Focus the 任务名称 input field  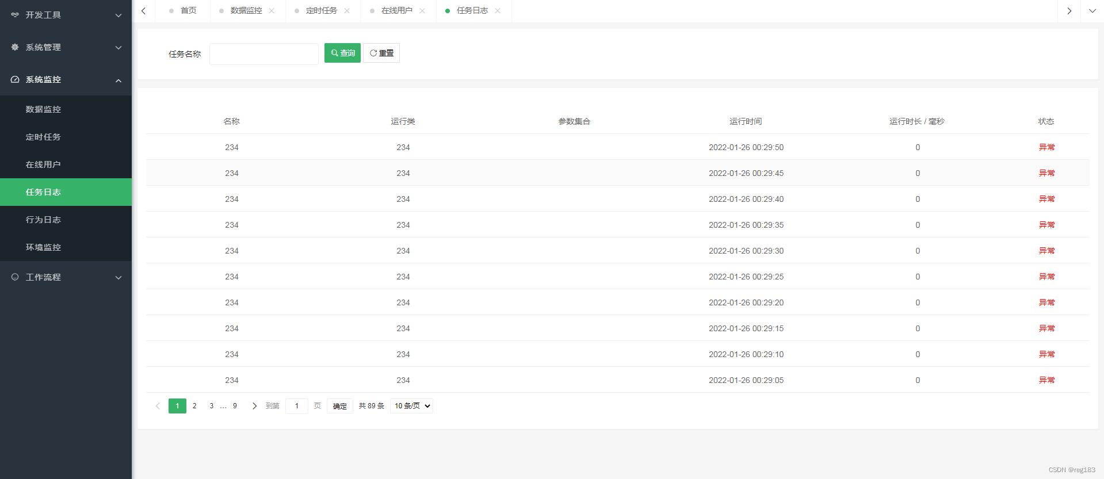264,54
